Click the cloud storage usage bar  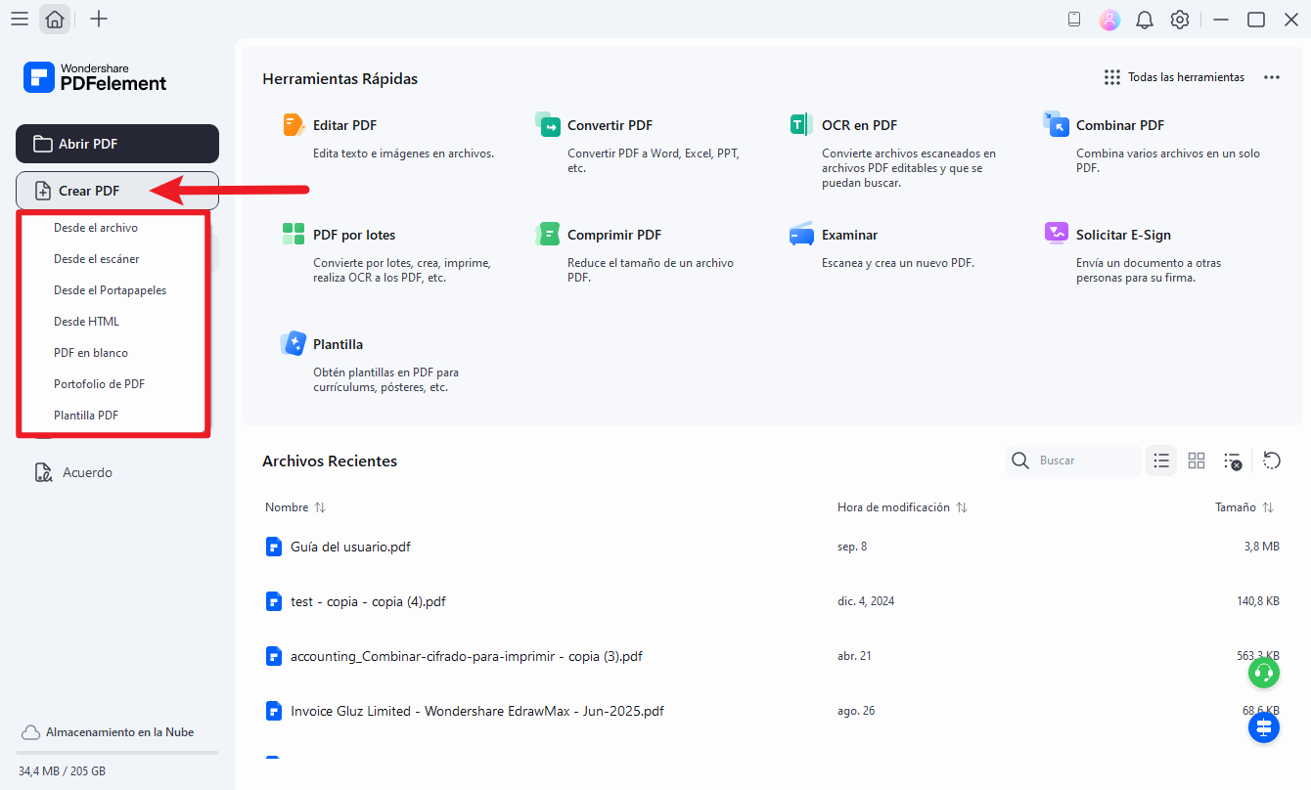117,753
